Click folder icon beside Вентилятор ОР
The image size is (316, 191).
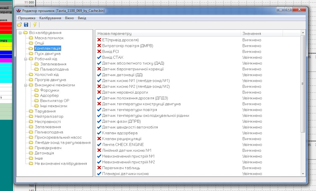tap(37, 101)
